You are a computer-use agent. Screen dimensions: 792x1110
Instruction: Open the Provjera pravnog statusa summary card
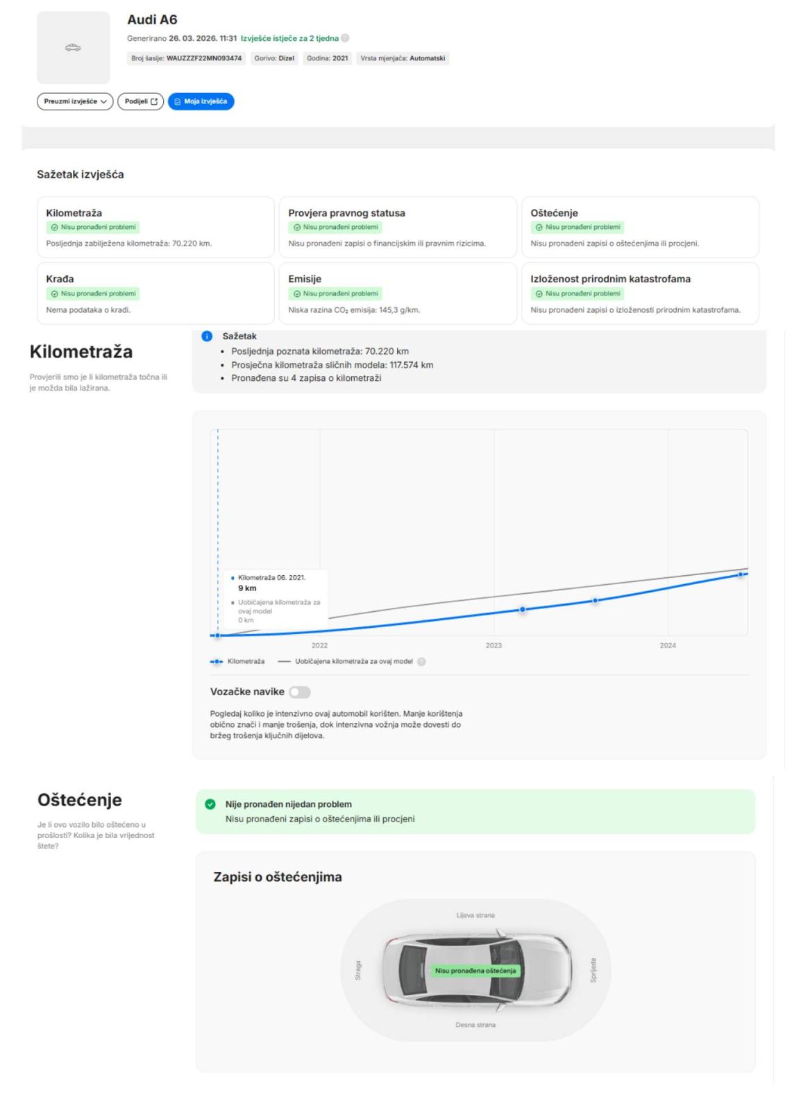click(398, 228)
